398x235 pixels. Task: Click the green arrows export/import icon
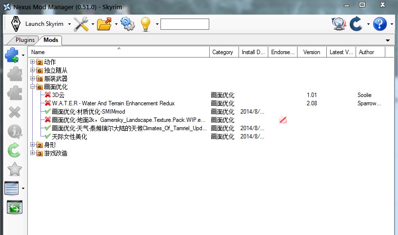coord(15,207)
